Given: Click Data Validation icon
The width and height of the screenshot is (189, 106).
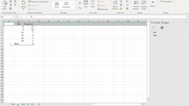Looking at the screenshot, I should coord(121,9).
